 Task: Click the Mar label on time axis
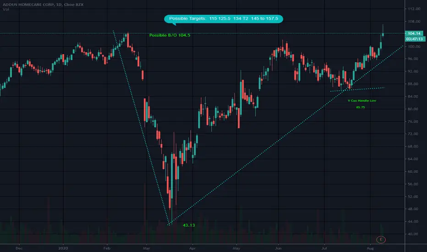pyautogui.click(x=147, y=247)
